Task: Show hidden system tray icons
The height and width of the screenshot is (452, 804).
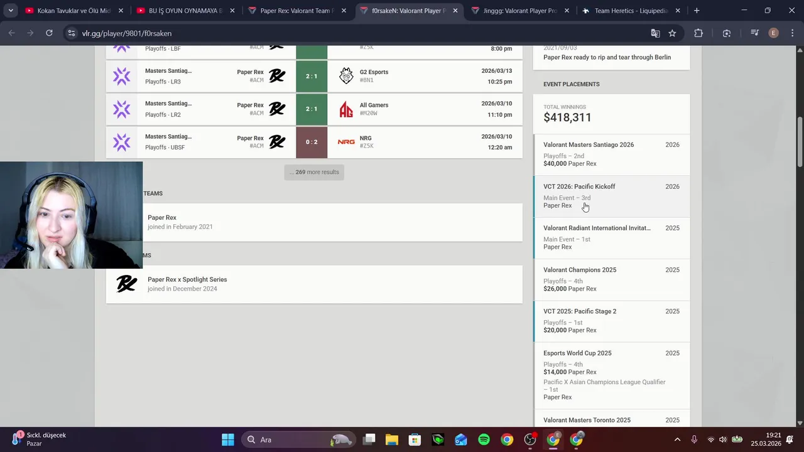Action: pos(677,439)
